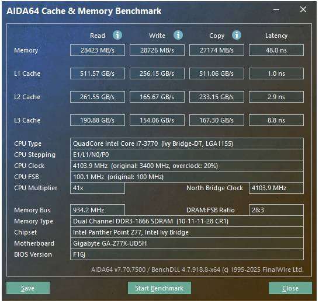Screen dimensions: 319x301
Task: Click the Chipset Intel Panther Point Z77 field
Action: (187, 232)
